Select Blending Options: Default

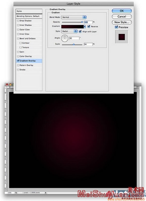tap(29, 16)
